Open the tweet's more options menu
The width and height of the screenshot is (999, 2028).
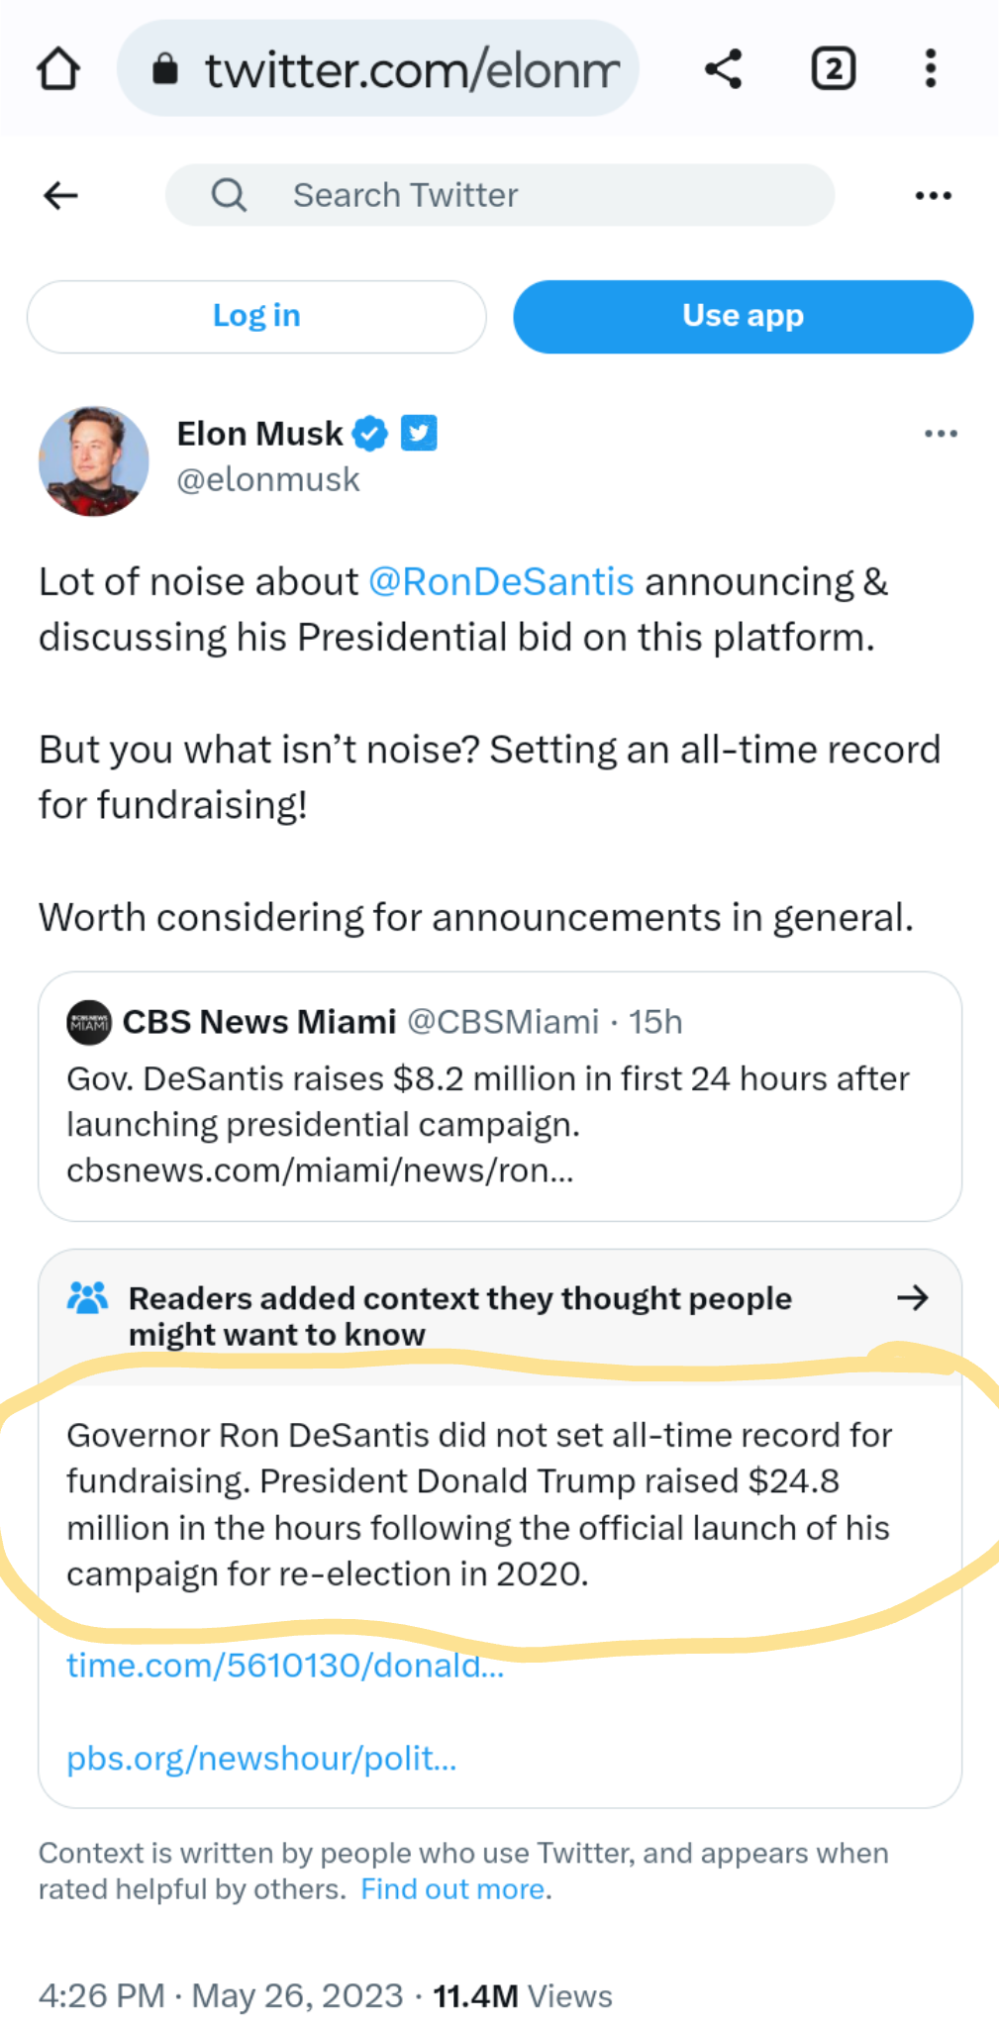(940, 434)
